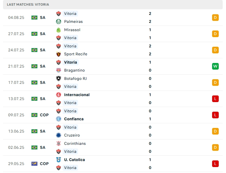
Task: Click the Confianca team crest icon
Action: point(59,119)
